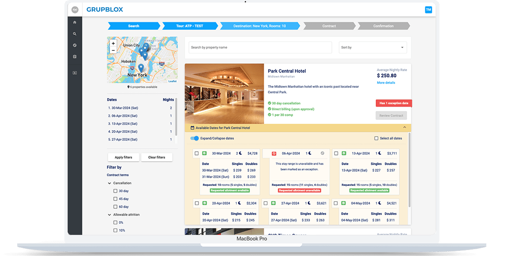This screenshot has height=256, width=507.
Task: Open the TM user avatar
Action: pos(428,9)
